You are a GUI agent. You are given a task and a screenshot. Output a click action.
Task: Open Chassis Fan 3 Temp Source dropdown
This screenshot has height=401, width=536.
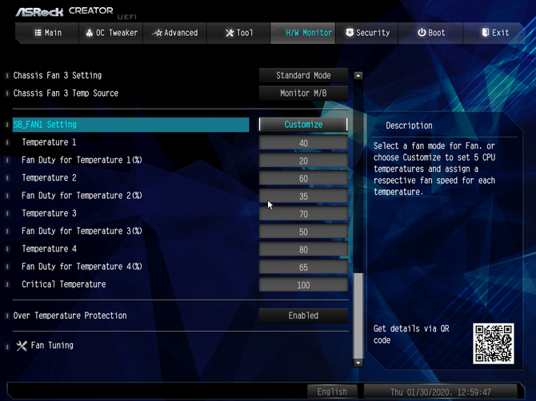tap(303, 93)
